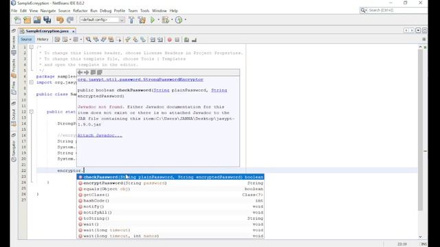
Task: Select toString() in the completion list
Action: [x=170, y=218]
